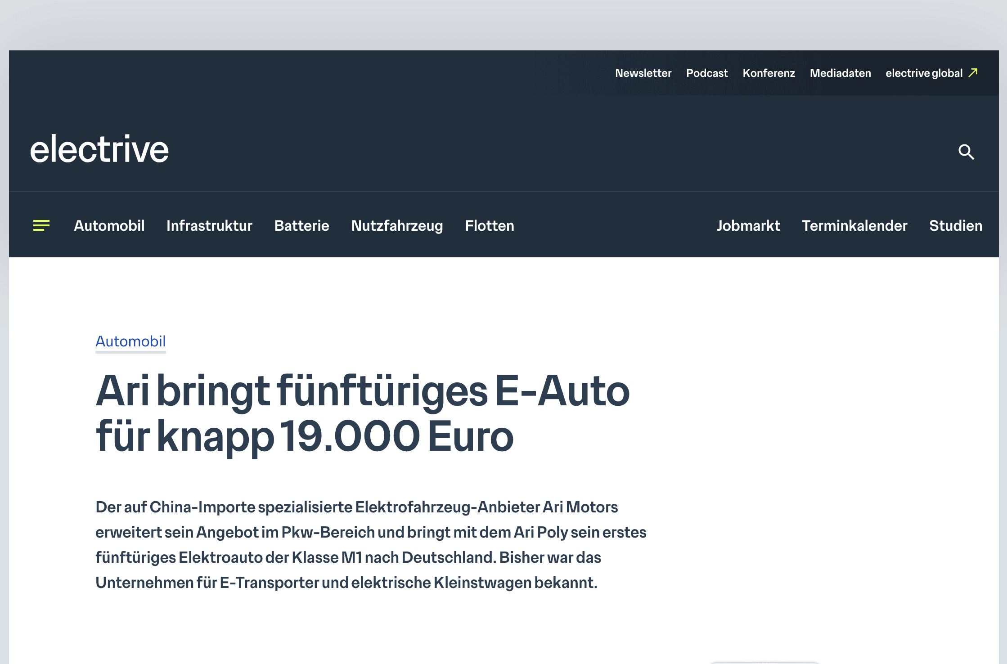Open the Newsletter page

(x=643, y=73)
